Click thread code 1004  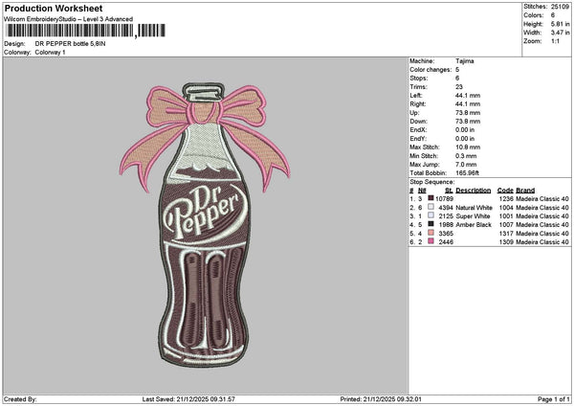point(506,208)
